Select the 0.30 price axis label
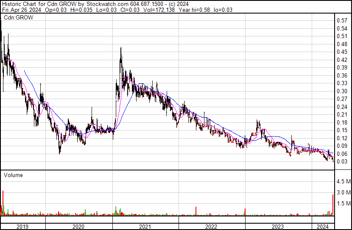This screenshot has width=352, height=230. (342, 91)
